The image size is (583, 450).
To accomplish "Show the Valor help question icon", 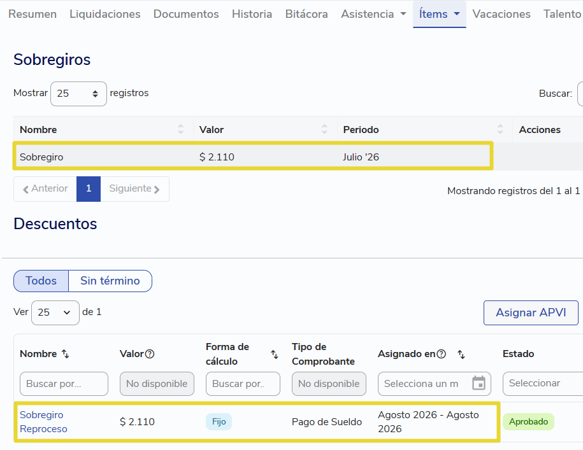I will (150, 354).
